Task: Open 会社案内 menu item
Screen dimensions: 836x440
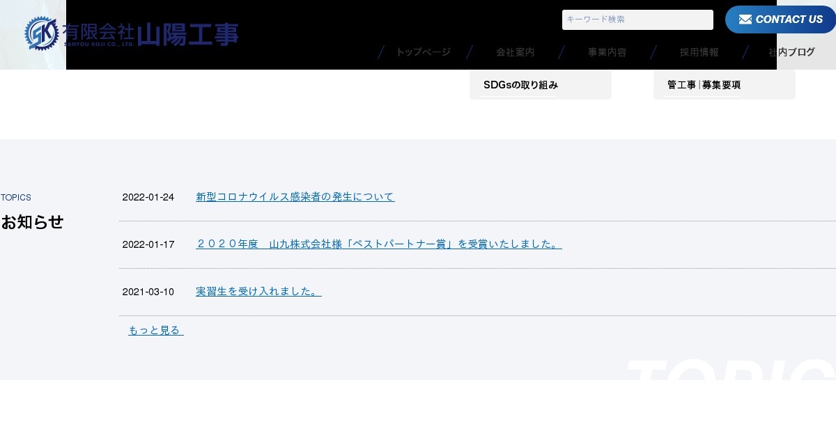Action: [x=515, y=52]
